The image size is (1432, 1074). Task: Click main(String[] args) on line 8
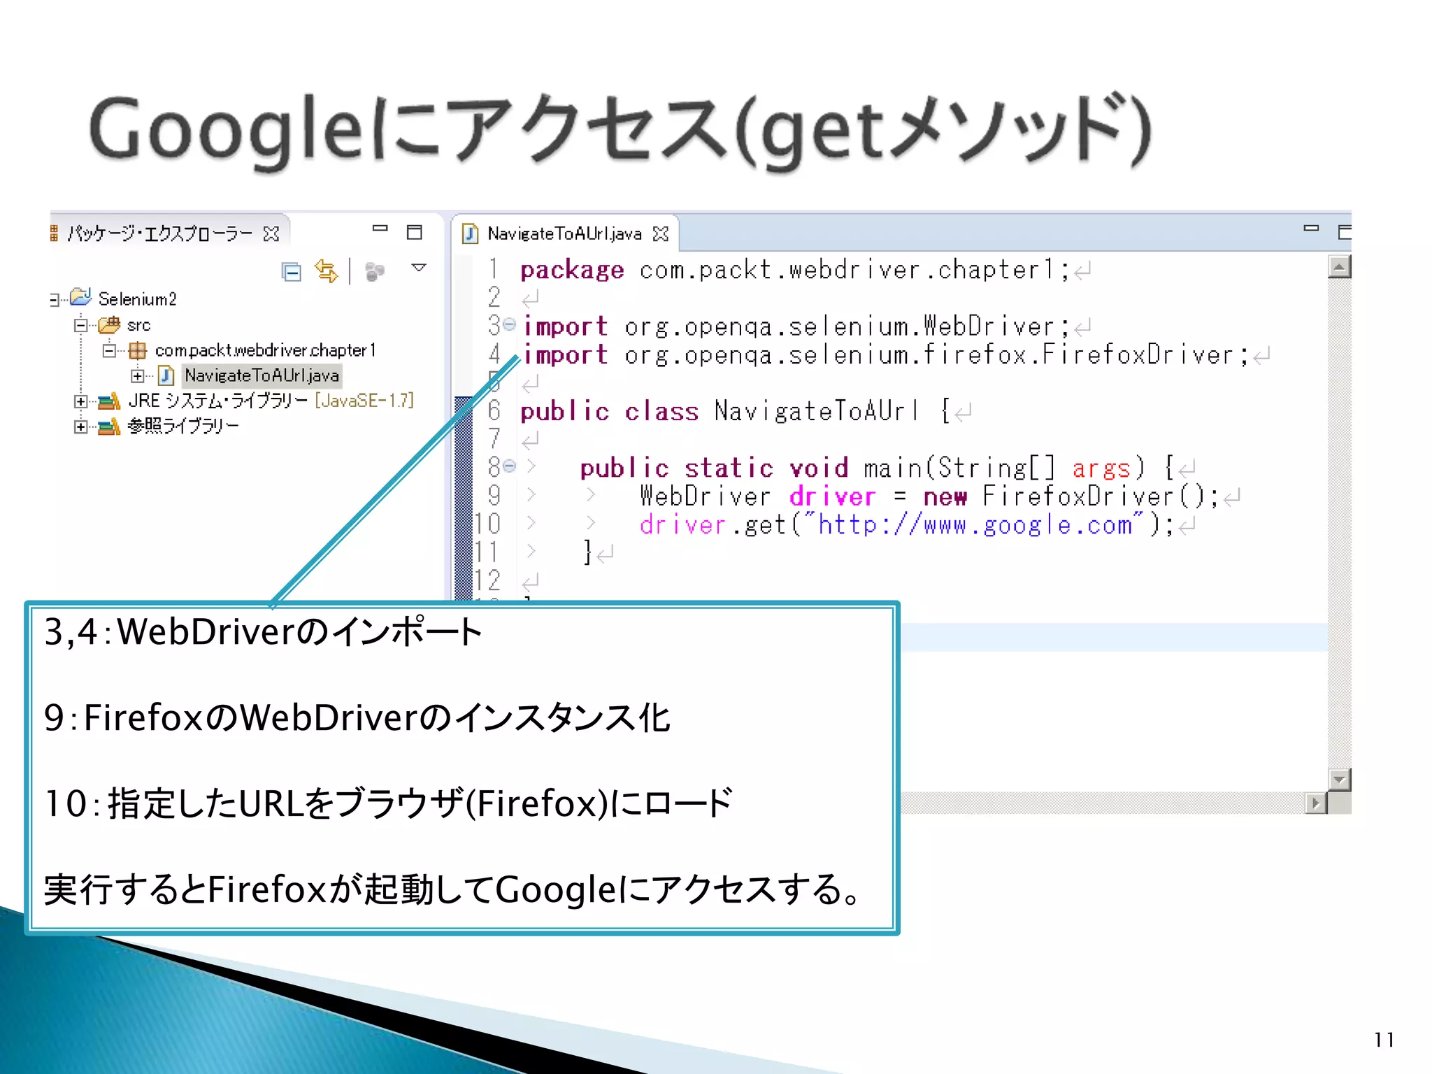[x=1005, y=468]
